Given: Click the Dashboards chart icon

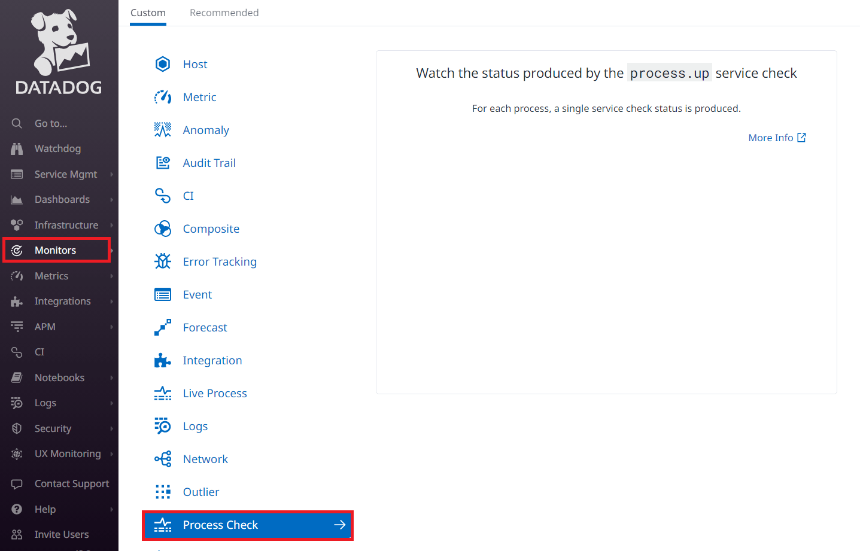Looking at the screenshot, I should [x=17, y=199].
